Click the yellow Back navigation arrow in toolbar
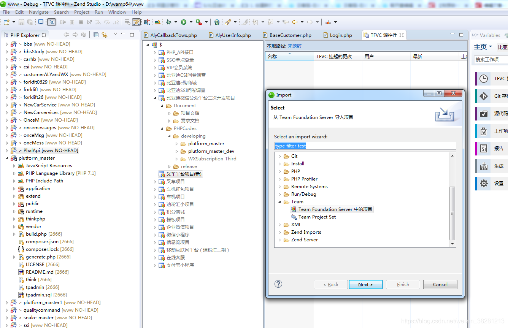This screenshot has height=328, width=508. point(294,22)
